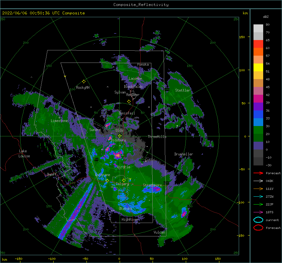Click the Olds label
282x263 pixels.
(119, 130)
